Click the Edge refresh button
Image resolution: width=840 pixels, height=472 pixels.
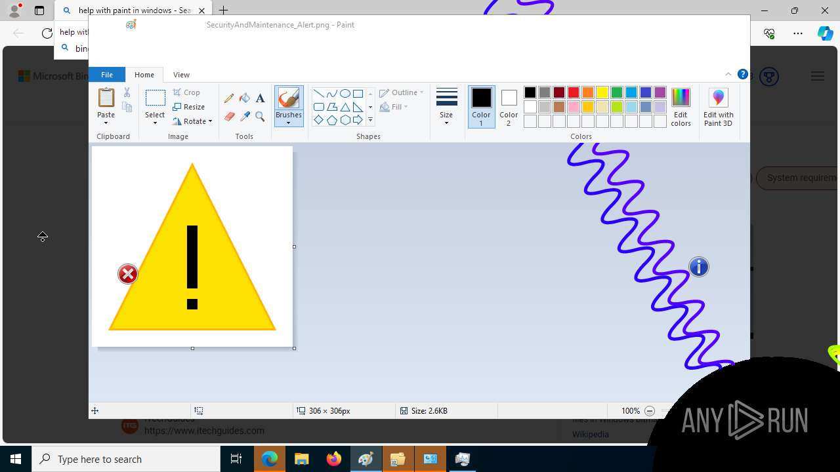point(47,33)
